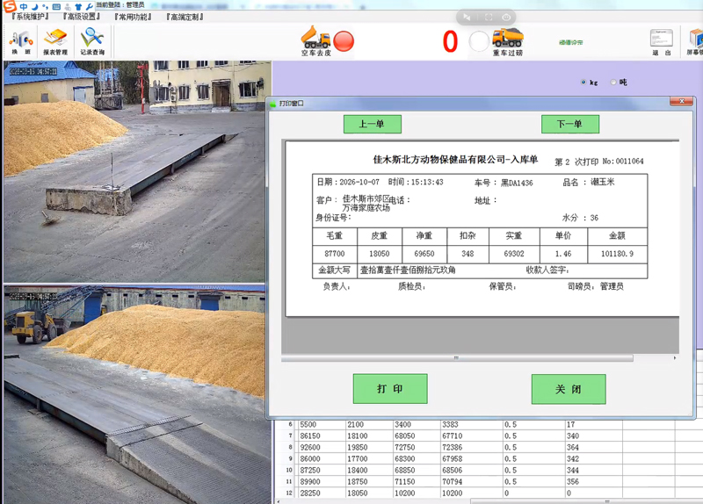
Task: Click the large red weight reading 0
Action: (x=451, y=41)
